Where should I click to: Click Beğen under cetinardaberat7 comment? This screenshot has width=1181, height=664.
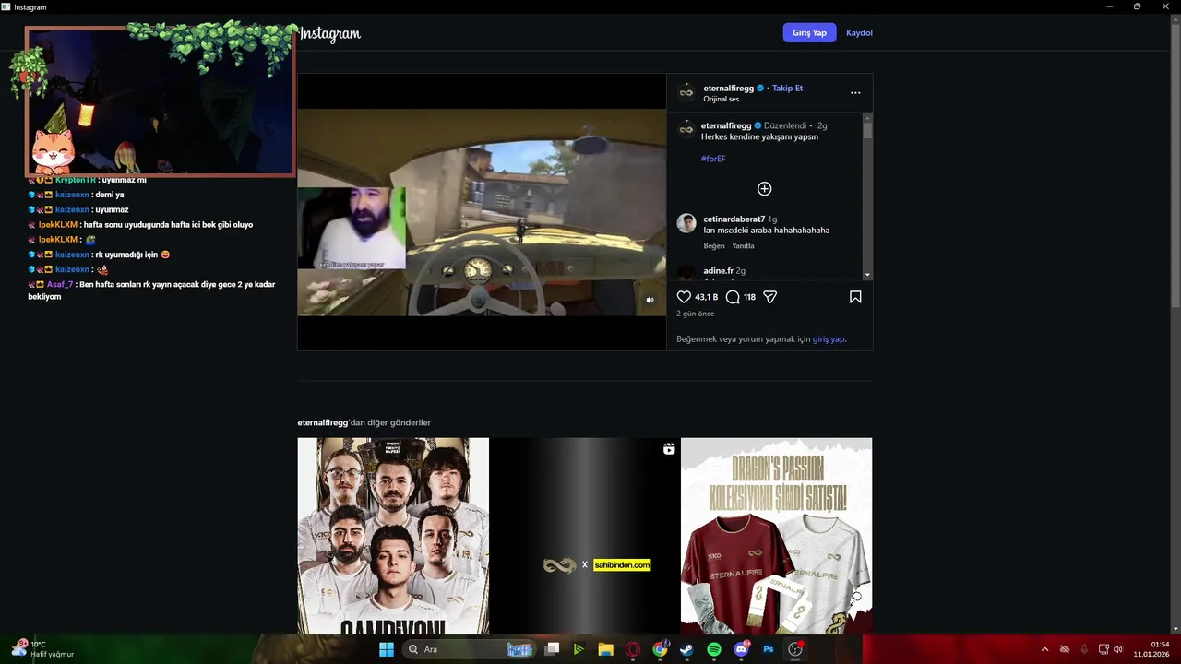(714, 246)
